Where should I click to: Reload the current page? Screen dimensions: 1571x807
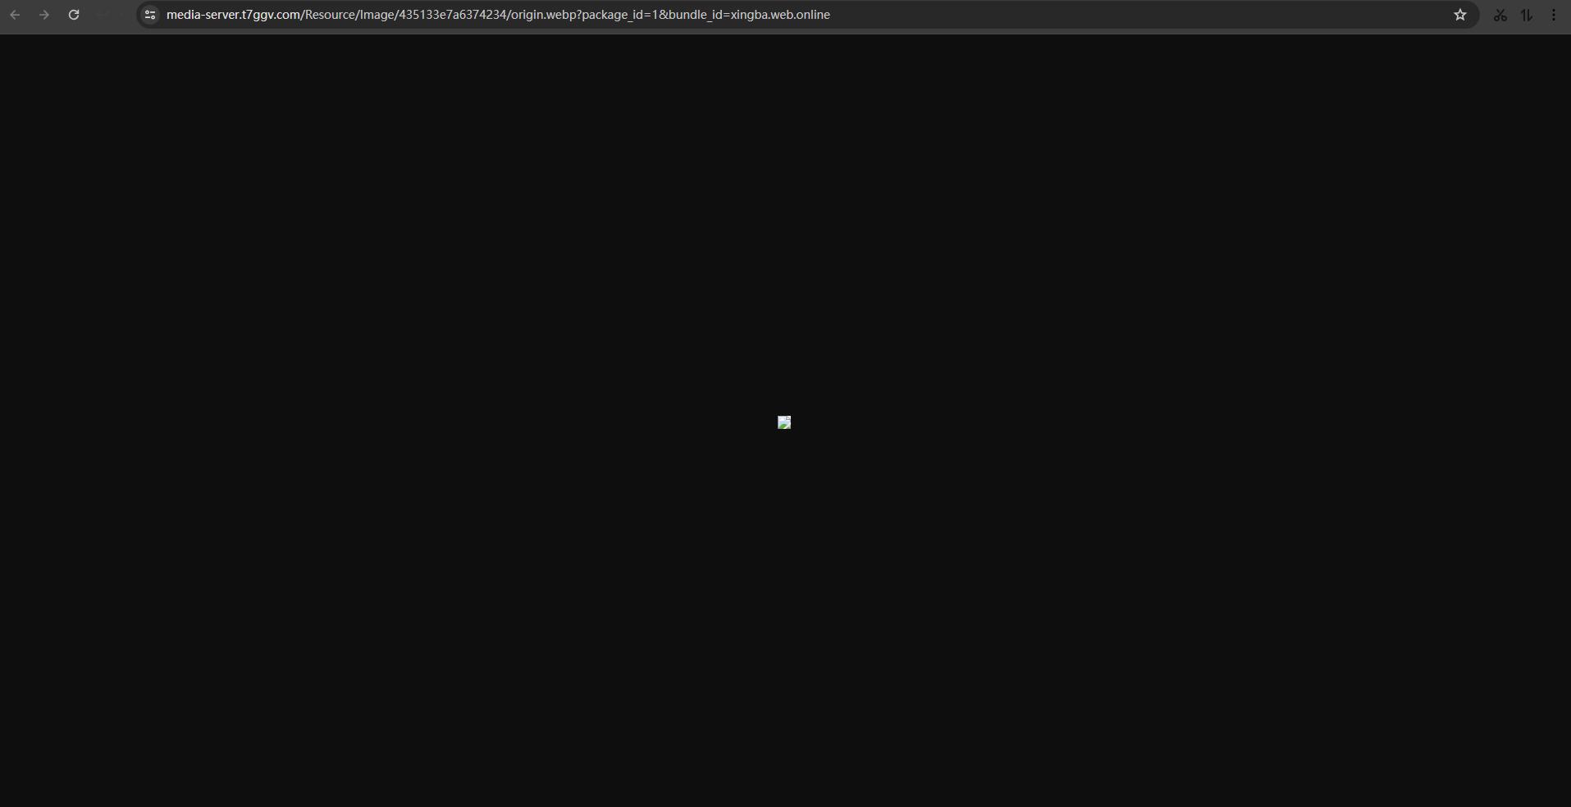74,15
